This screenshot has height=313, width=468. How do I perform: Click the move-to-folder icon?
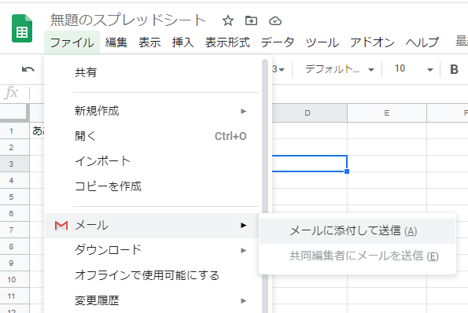point(251,21)
